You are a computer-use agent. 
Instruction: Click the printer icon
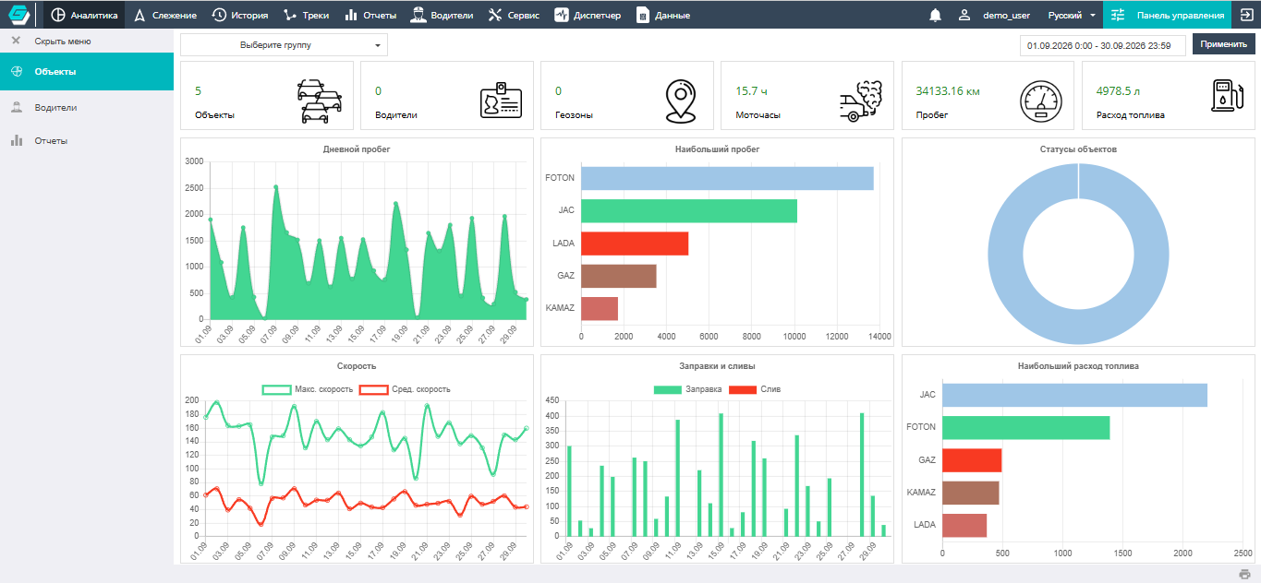1244,575
